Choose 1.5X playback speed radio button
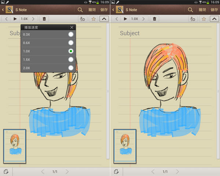The width and height of the screenshot is (220, 176). click(71, 59)
